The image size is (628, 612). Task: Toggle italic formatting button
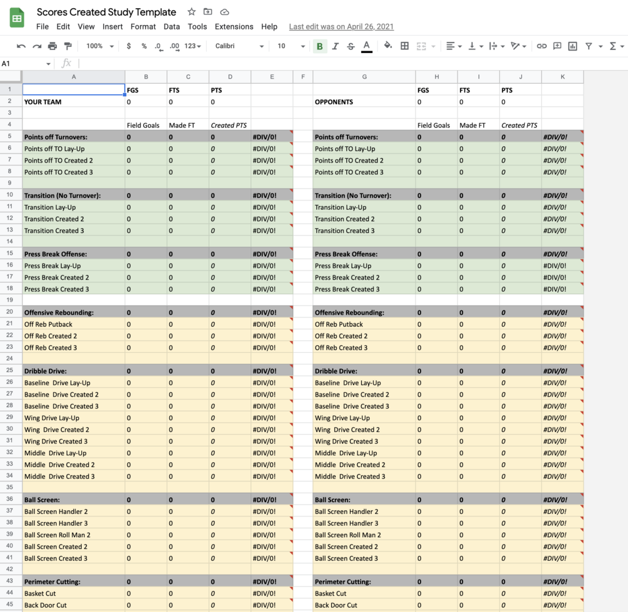[336, 46]
